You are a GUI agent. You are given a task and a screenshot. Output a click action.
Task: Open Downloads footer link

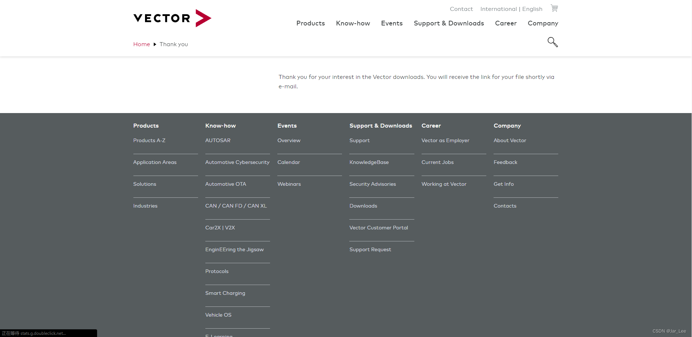(x=363, y=206)
